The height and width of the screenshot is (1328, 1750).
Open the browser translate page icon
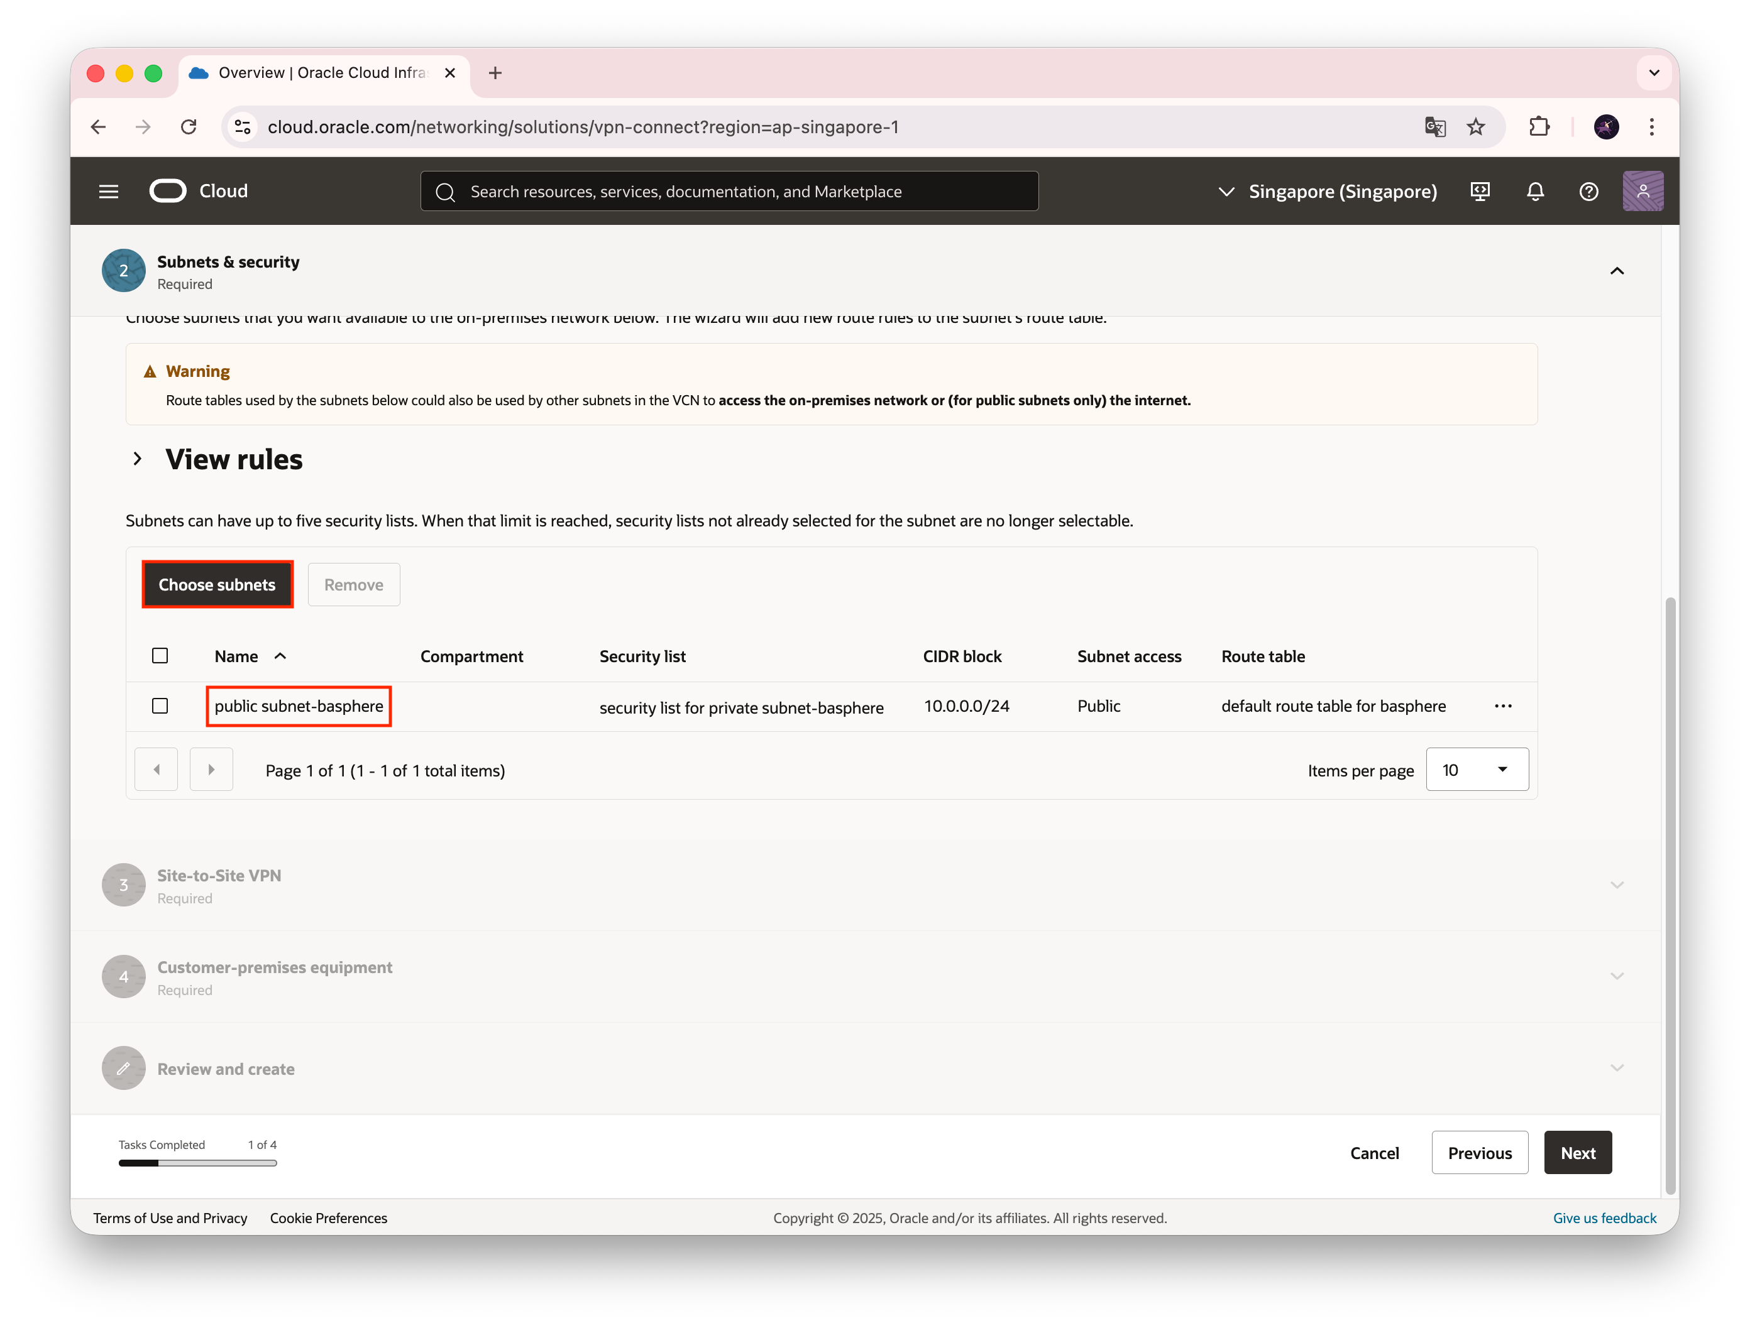point(1434,128)
